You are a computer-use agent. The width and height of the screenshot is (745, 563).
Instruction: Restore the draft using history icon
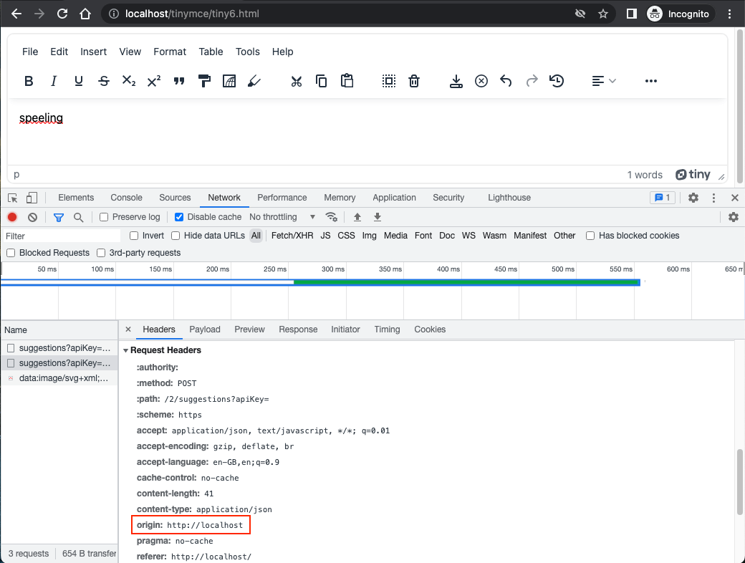557,81
